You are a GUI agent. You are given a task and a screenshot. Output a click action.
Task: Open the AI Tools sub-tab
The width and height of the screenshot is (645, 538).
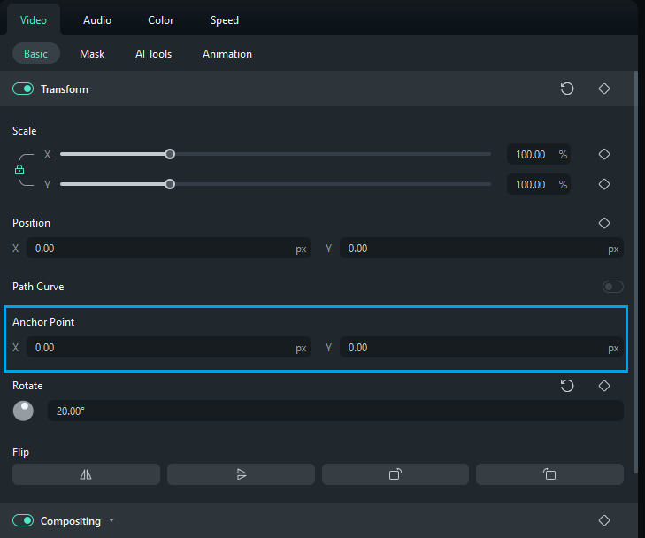tap(153, 54)
